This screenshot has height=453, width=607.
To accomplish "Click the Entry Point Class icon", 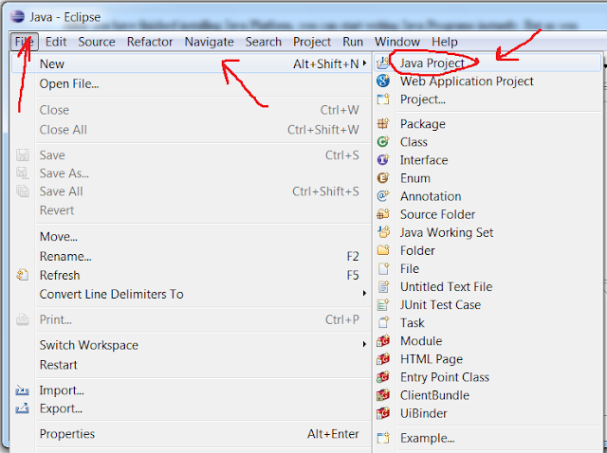I will tap(383, 377).
